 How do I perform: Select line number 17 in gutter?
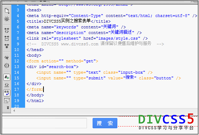point(17,89)
